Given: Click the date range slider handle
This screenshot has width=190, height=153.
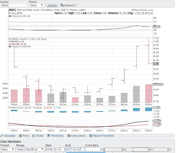Looking at the screenshot, I should (x=140, y=150).
